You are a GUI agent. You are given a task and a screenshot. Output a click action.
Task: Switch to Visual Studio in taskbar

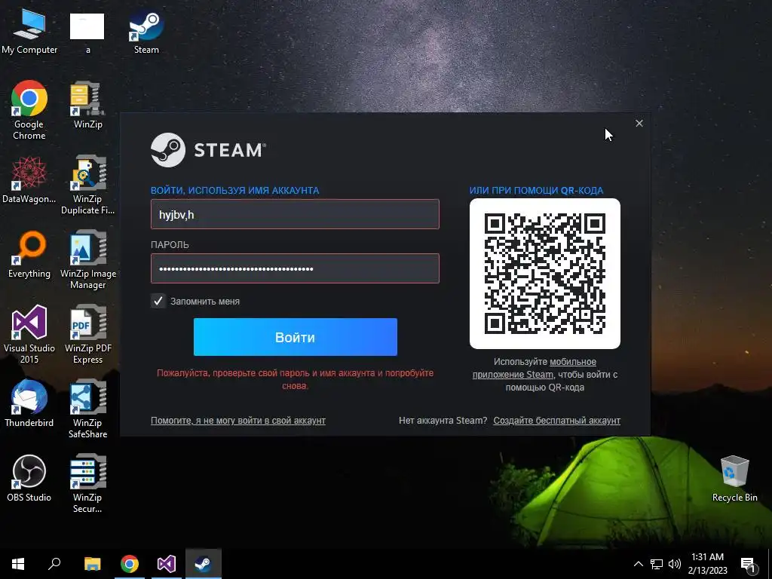[167, 564]
